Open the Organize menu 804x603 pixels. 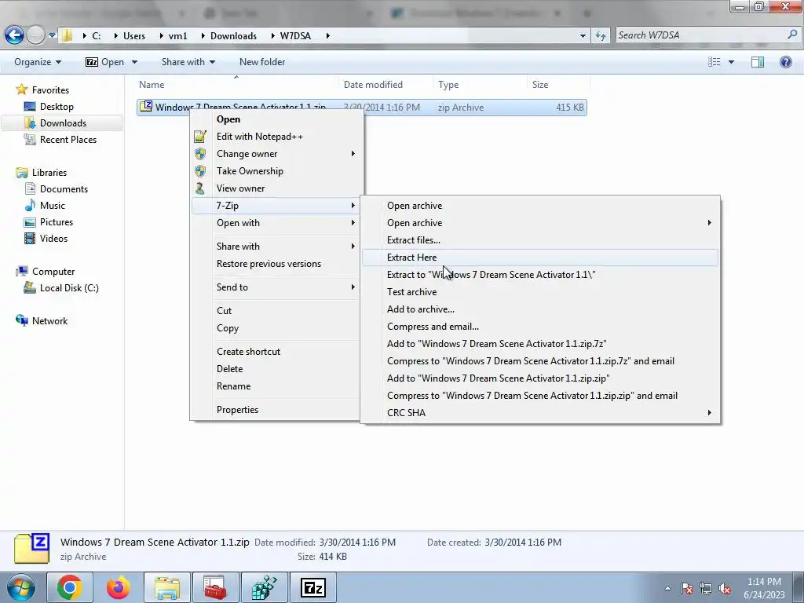pyautogui.click(x=38, y=62)
